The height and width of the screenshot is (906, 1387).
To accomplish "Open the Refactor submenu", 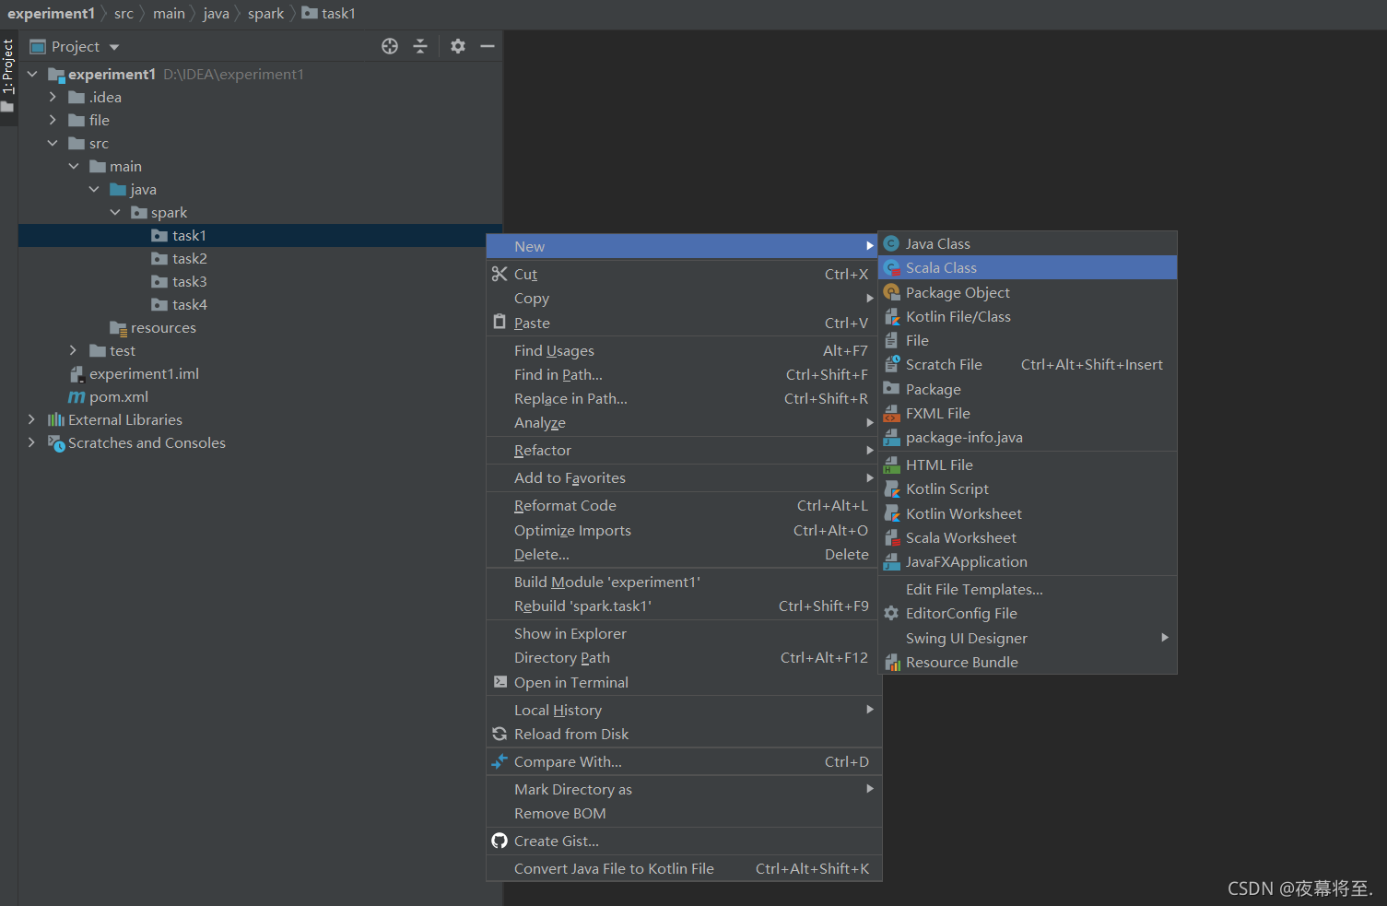I will click(x=684, y=450).
